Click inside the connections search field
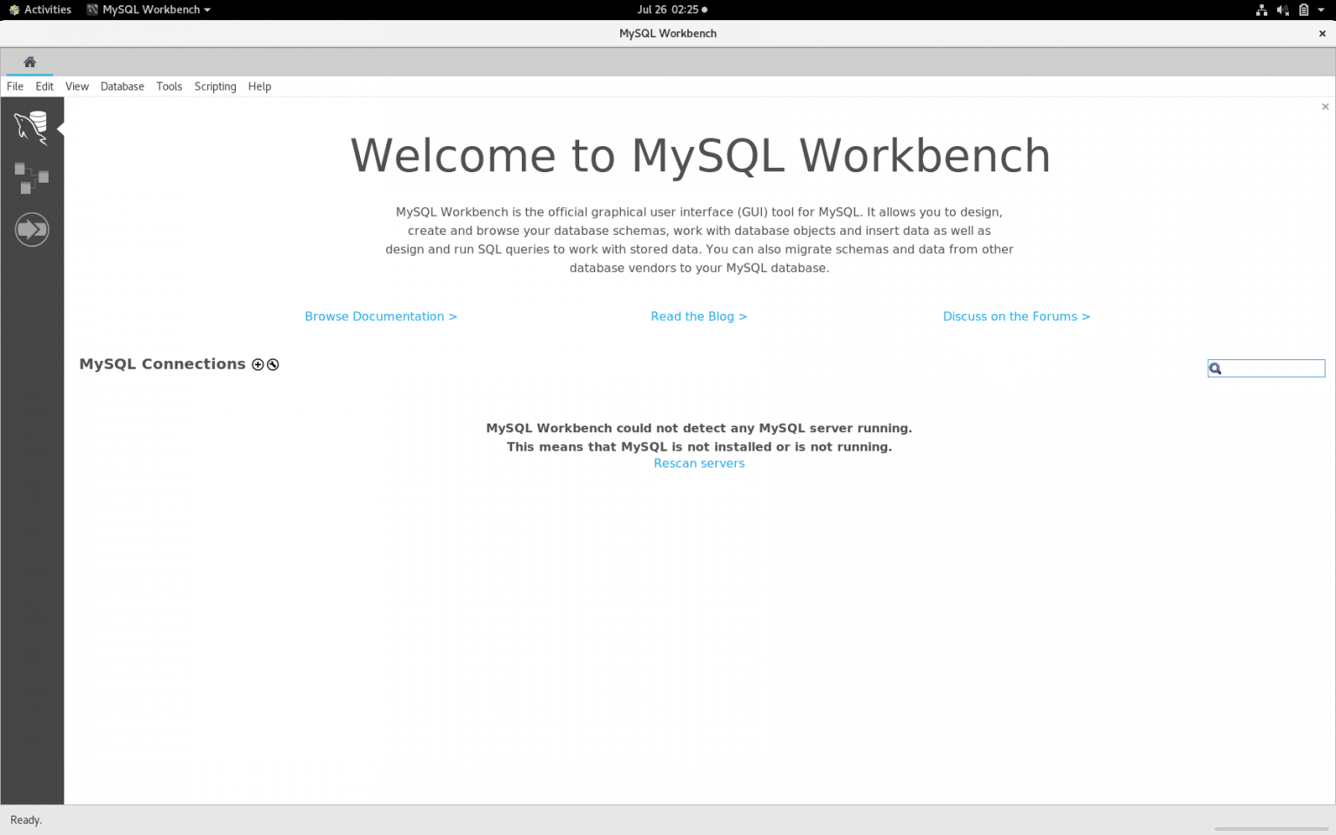Viewport: 1336px width, 835px height. [1270, 368]
